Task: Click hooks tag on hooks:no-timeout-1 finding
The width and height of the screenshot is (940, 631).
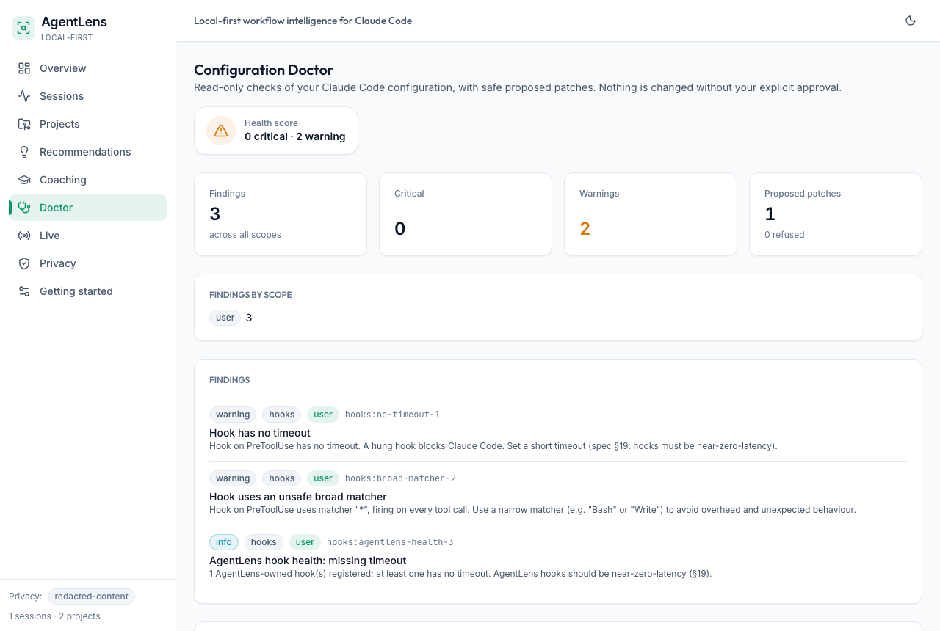Action: (x=281, y=415)
